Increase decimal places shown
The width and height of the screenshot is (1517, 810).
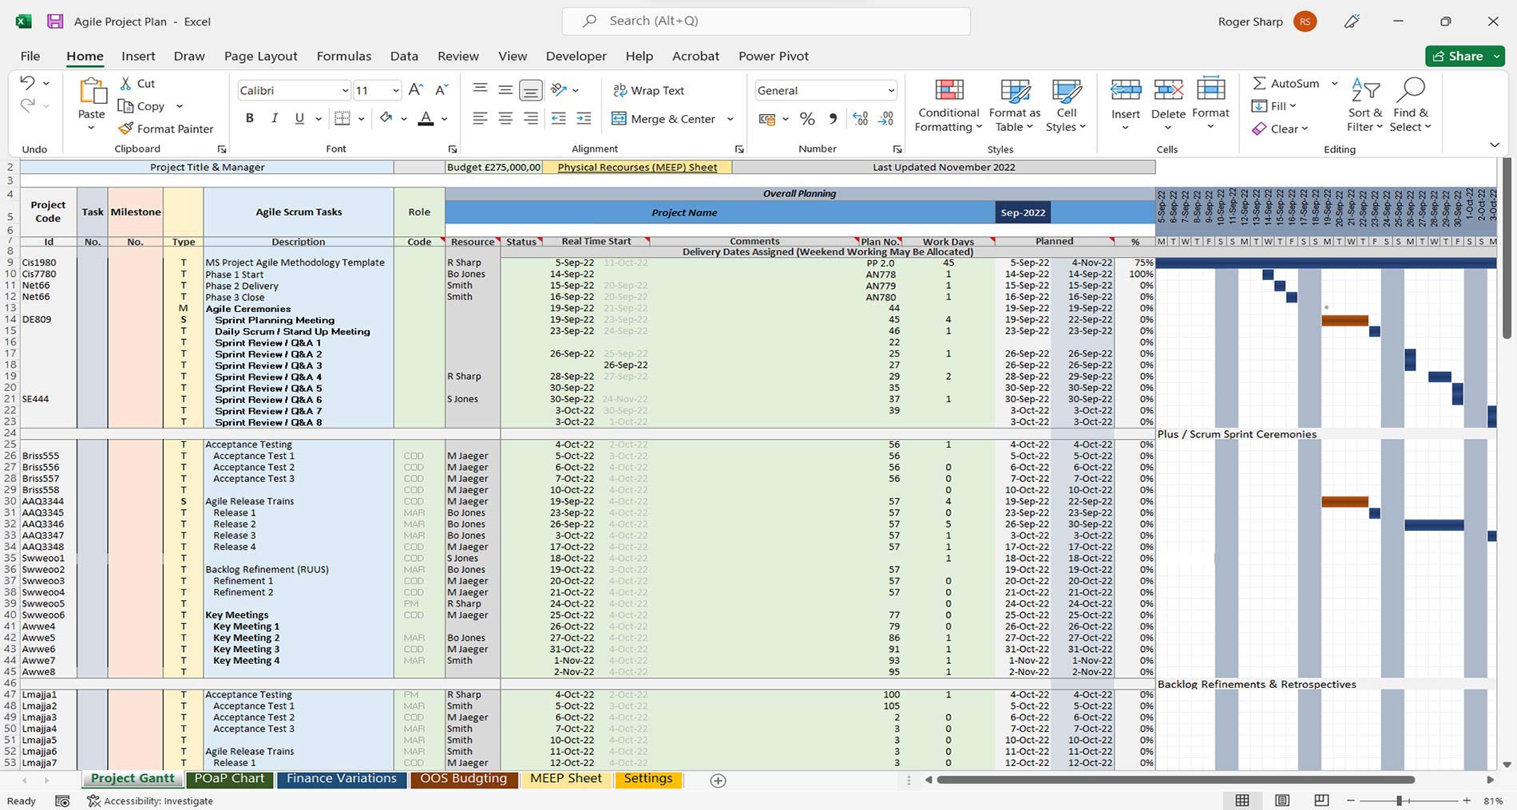click(x=860, y=119)
